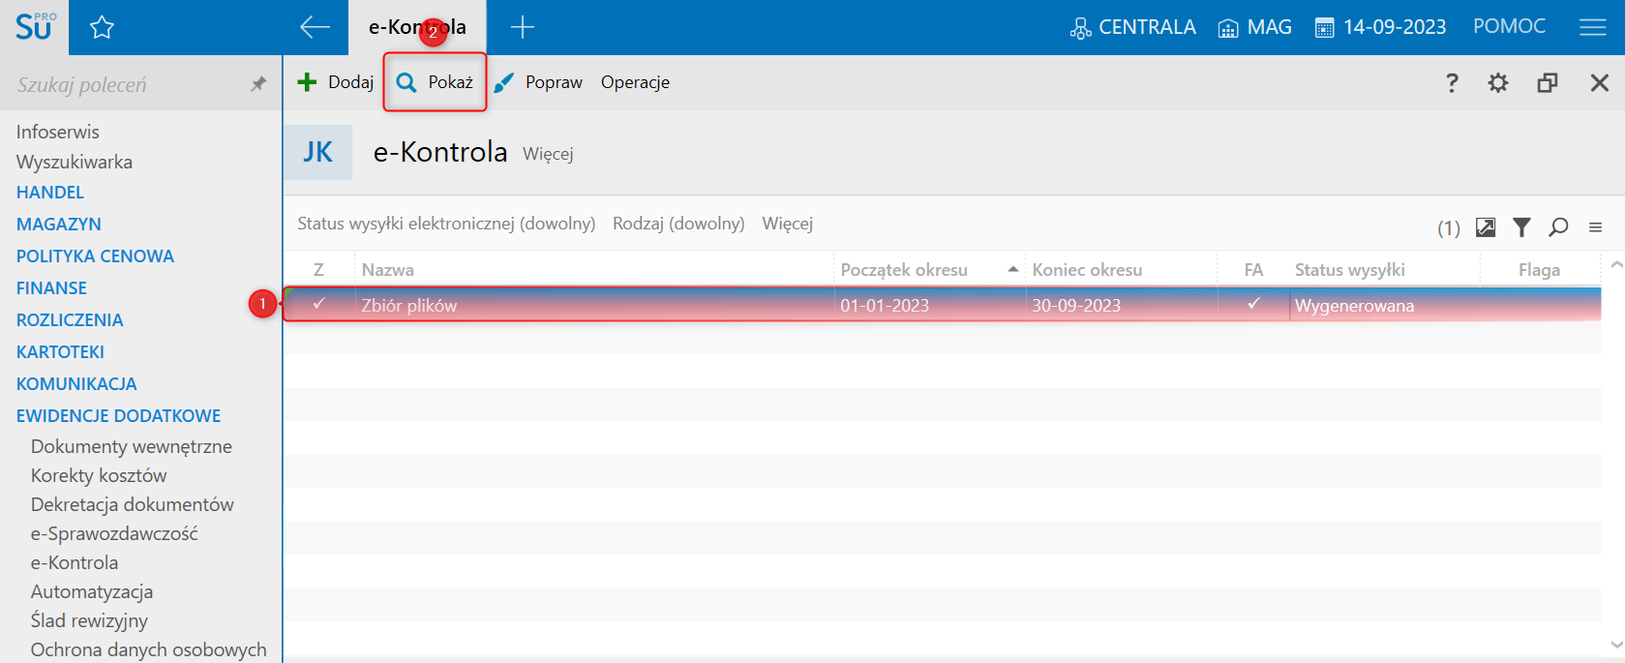Open Dekretacja dokumentów
Screen dimensions: 1625x663
(133, 504)
